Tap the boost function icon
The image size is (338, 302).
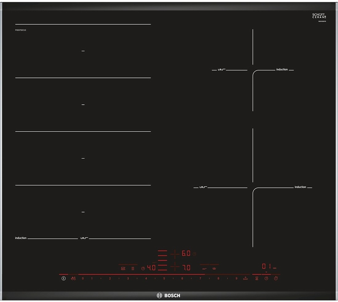coord(245,279)
